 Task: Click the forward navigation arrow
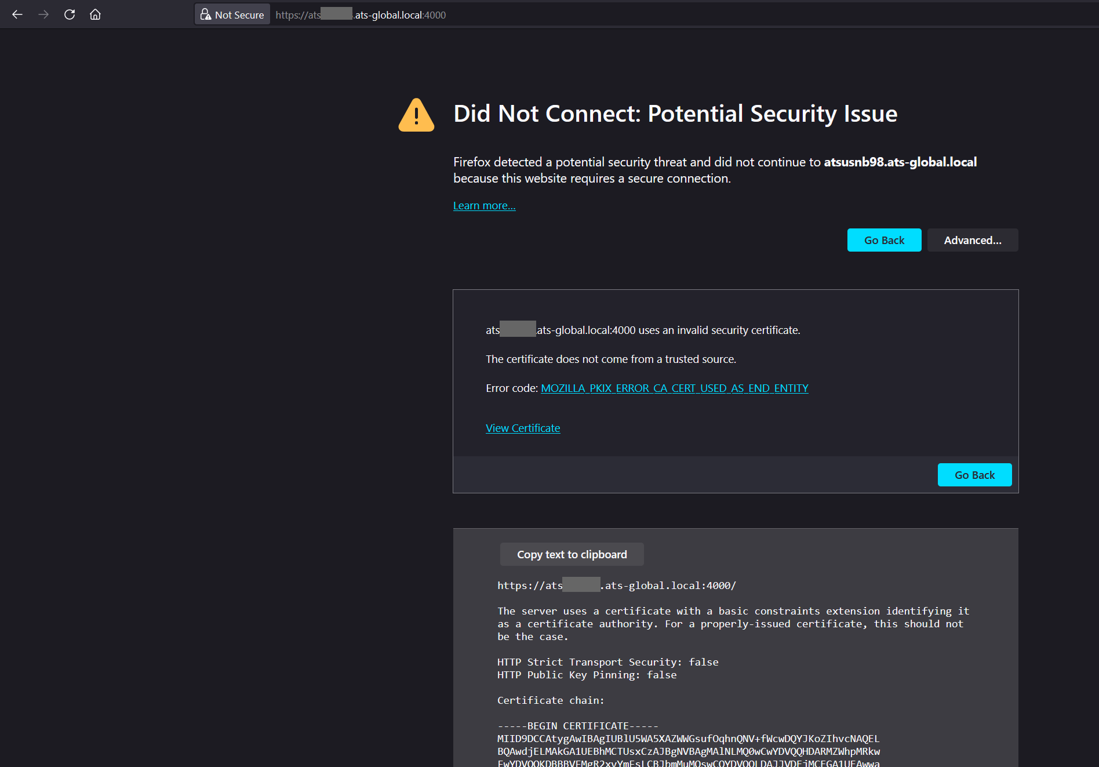[43, 14]
